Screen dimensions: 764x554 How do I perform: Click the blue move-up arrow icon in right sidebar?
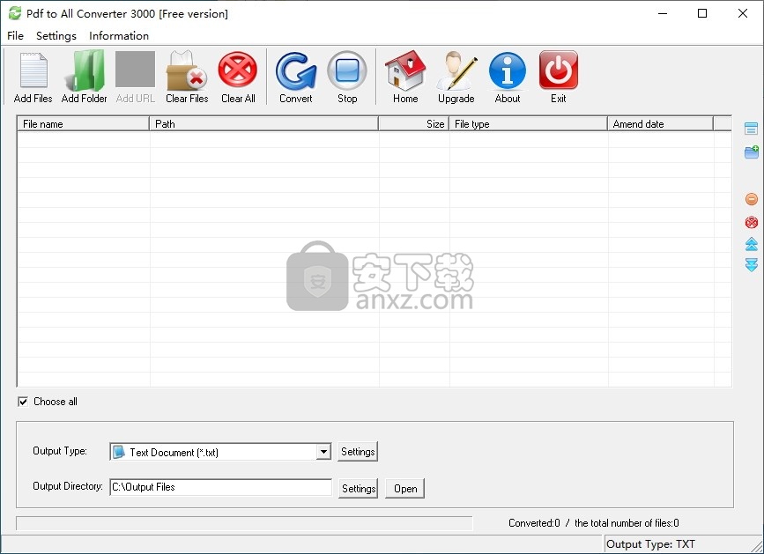tap(752, 244)
